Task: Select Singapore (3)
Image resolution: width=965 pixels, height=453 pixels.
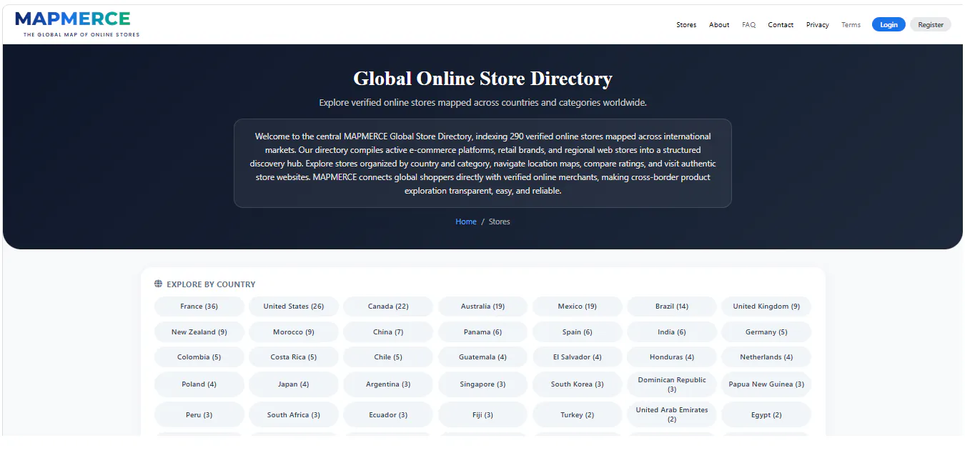Action: [x=482, y=384]
